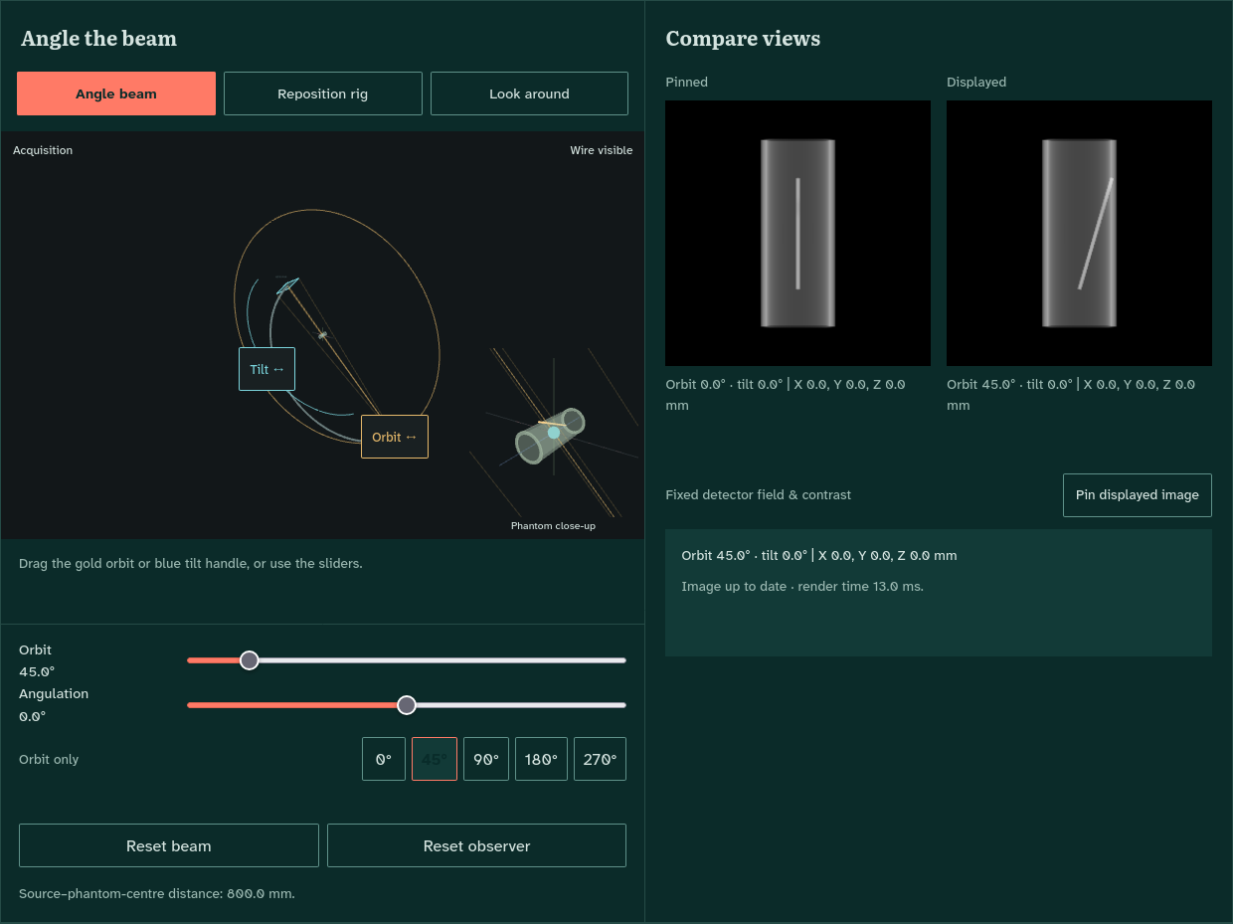Image resolution: width=1233 pixels, height=924 pixels.
Task: Pin the displayed image
Action: click(x=1138, y=494)
